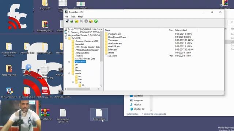
Task: Select the TemporaryItems folder in tree
Action: [x=82, y=53]
